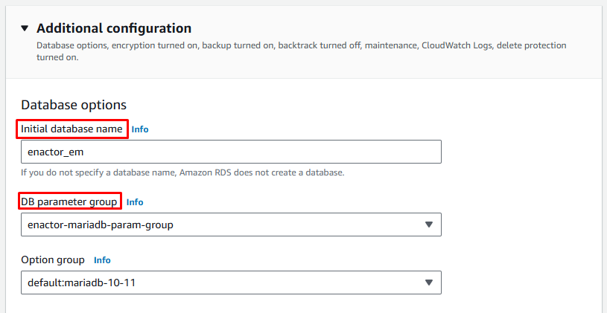Open Info link beside Option group
The image size is (607, 313).
102,260
